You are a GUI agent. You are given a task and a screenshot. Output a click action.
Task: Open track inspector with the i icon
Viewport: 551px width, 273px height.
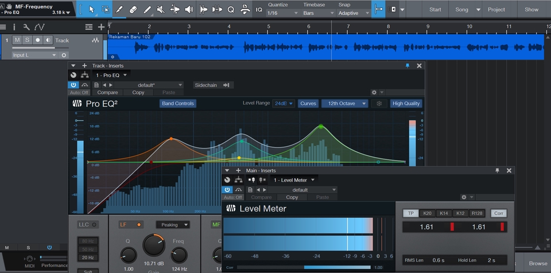tap(14, 27)
